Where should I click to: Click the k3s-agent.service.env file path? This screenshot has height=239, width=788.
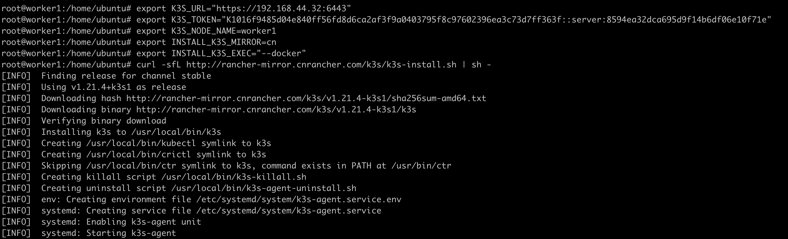(299, 199)
